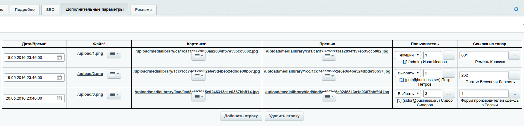Click the product link field containing 601
This screenshot has width=524, height=126.
[x=484, y=55]
